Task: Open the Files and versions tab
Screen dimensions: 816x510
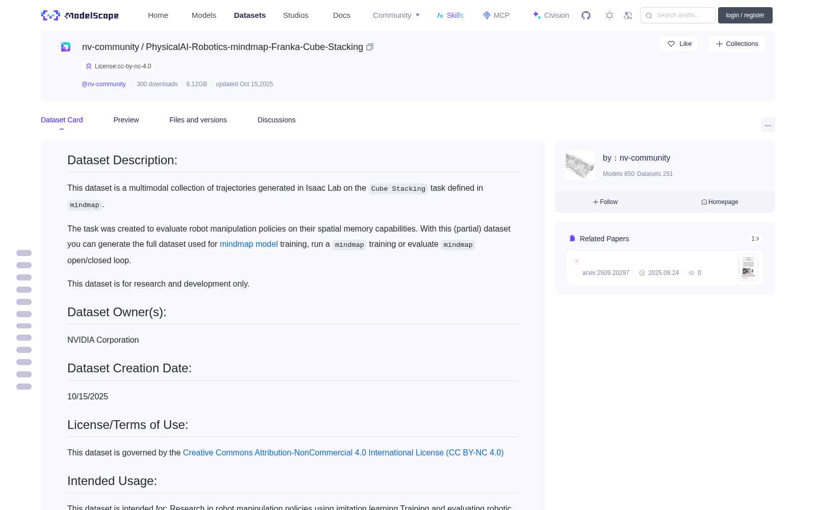Action: (x=198, y=120)
